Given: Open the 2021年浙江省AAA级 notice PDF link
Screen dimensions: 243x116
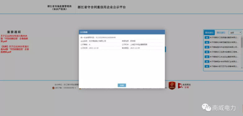Looking at the screenshot, I should (x=14, y=38).
